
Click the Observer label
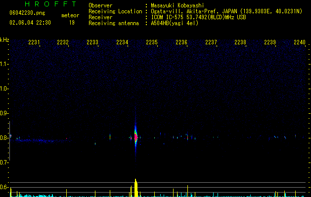click(x=100, y=5)
